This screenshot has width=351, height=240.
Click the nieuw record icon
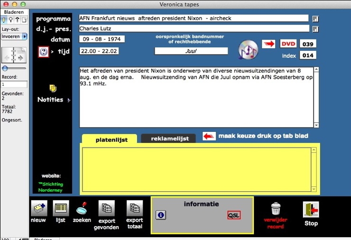pos(39,208)
